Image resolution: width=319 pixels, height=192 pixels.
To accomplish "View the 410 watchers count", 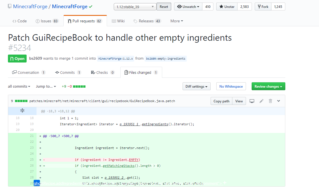I will click(x=208, y=7).
